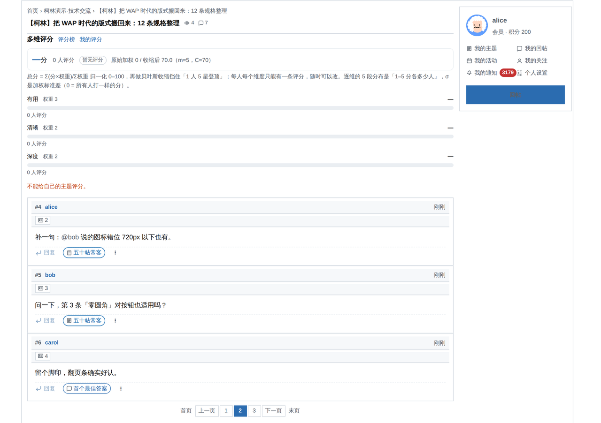The image size is (601, 423).
Task: Click the eye view-count icon beside the title
Action: 187,23
